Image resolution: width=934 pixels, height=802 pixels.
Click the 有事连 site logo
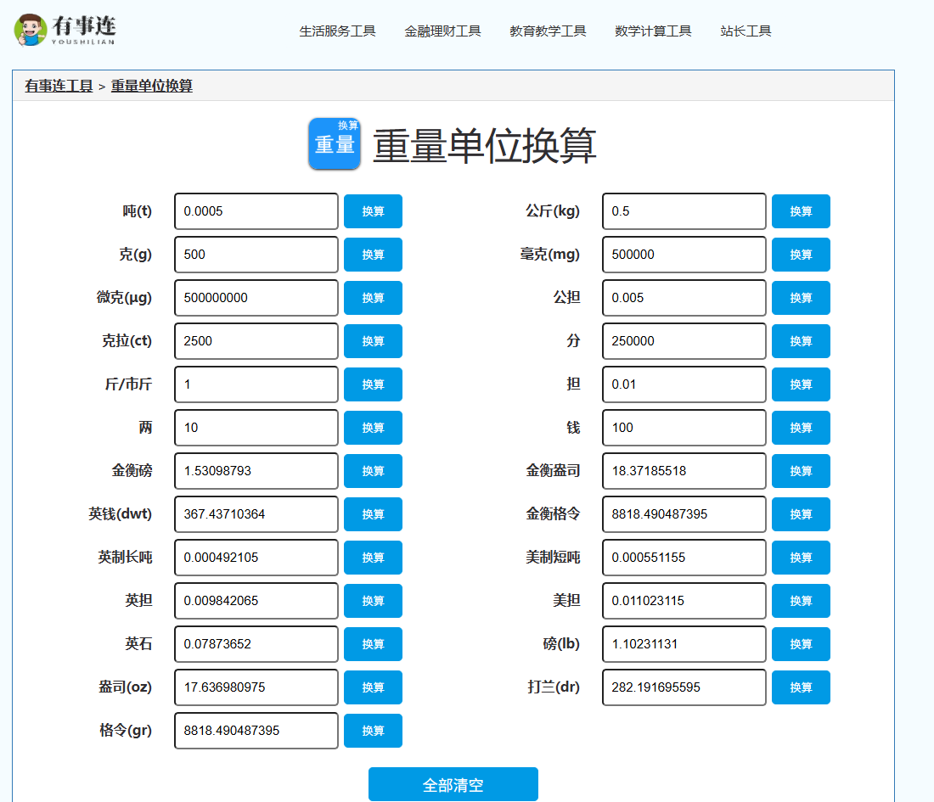[x=65, y=30]
